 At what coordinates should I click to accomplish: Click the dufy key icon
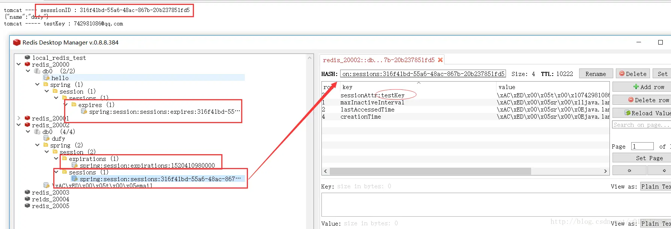47,138
